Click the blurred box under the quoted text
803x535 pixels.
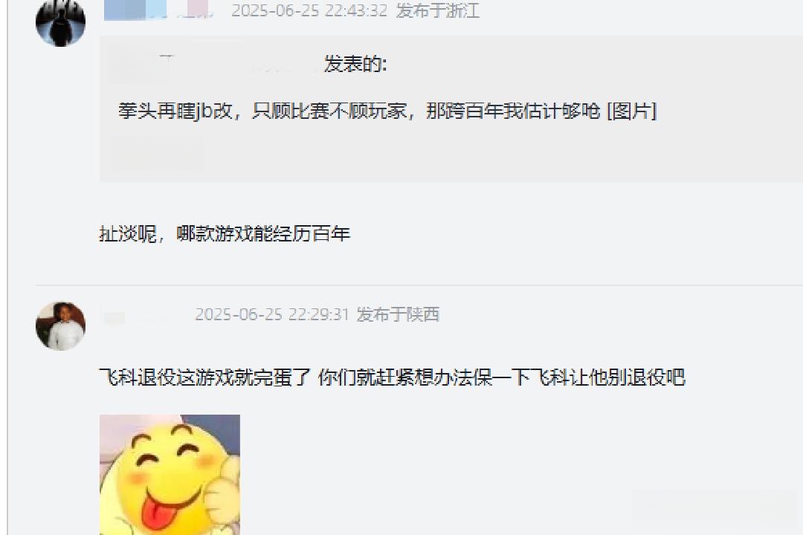point(156,152)
